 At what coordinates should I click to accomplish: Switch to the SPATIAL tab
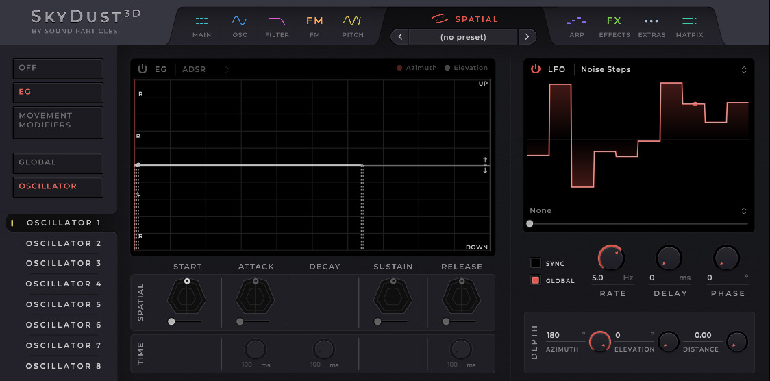tap(464, 19)
